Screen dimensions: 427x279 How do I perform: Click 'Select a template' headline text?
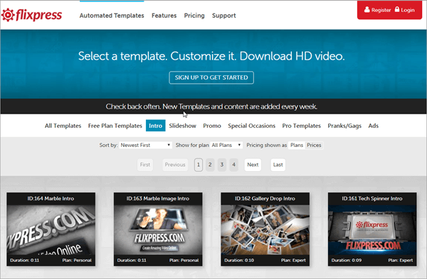coord(211,56)
